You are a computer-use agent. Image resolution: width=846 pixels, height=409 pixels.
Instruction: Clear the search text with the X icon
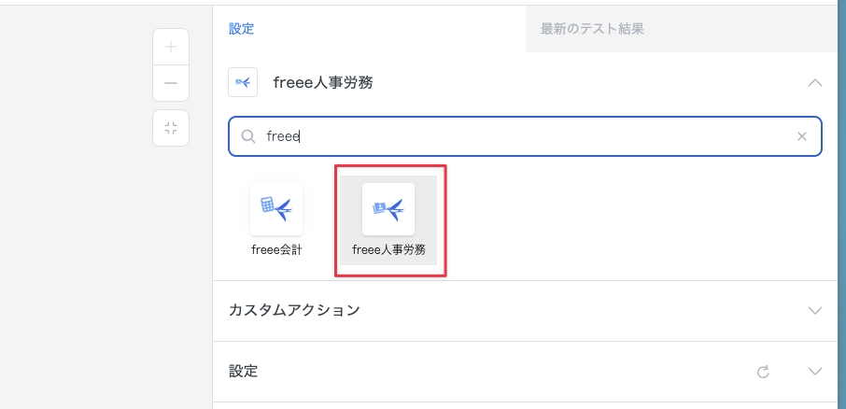tap(801, 136)
